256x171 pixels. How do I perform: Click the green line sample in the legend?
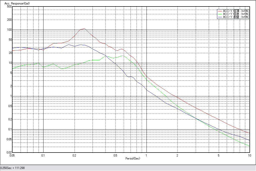coord(220,14)
